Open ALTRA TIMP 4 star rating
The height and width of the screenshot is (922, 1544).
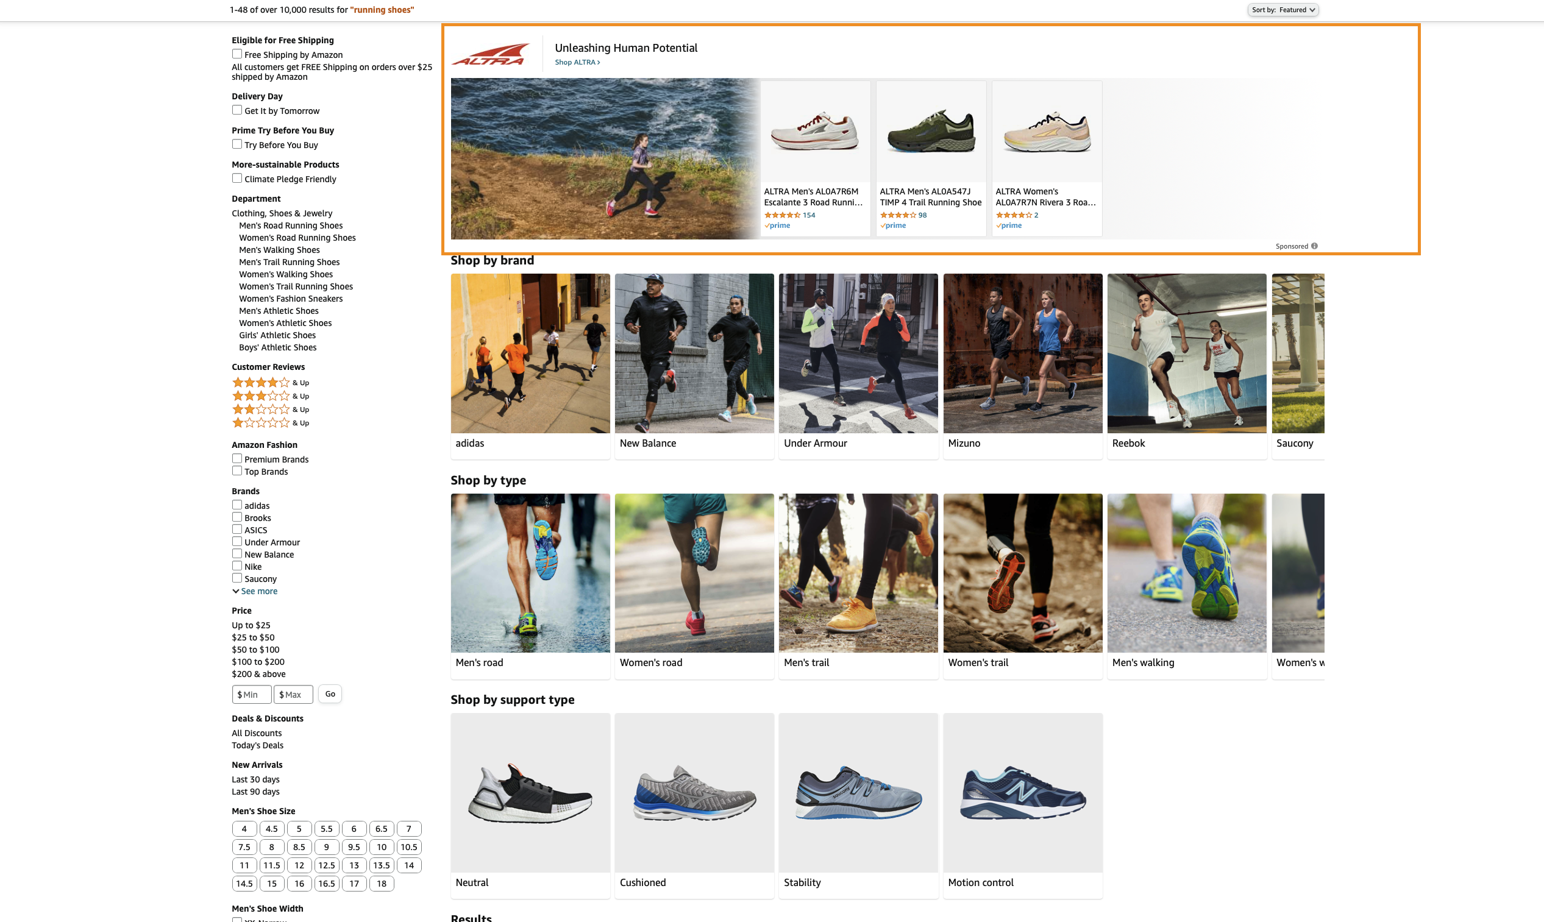(x=897, y=215)
